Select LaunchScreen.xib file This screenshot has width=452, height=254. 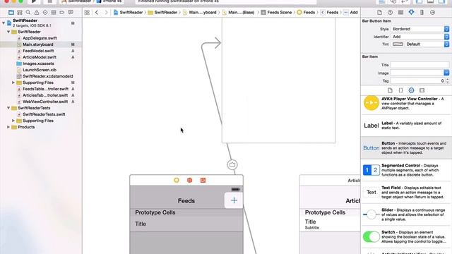pyautogui.click(x=40, y=70)
